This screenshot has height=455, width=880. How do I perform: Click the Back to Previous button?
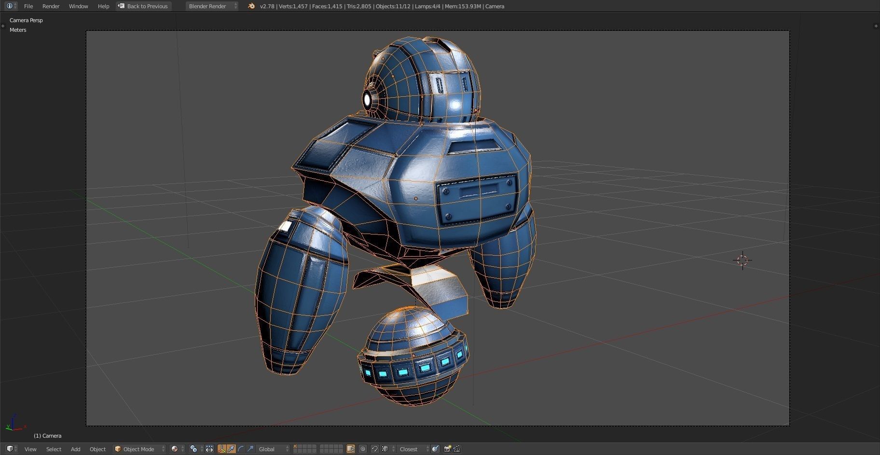point(144,6)
